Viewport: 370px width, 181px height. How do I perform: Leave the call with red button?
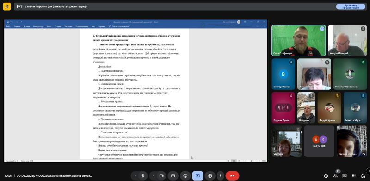click(232, 176)
